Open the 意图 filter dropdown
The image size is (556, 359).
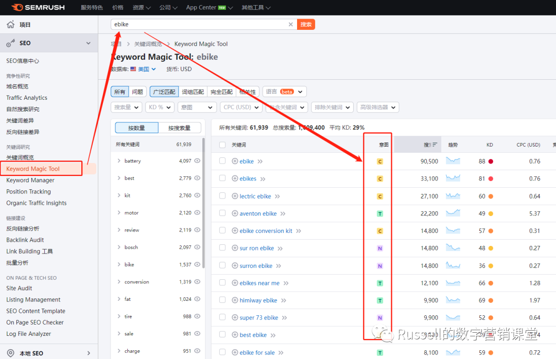[x=197, y=107]
